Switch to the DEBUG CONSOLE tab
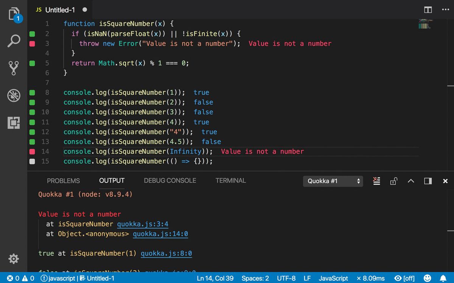Viewport: 454px width, 283px height. point(170,181)
